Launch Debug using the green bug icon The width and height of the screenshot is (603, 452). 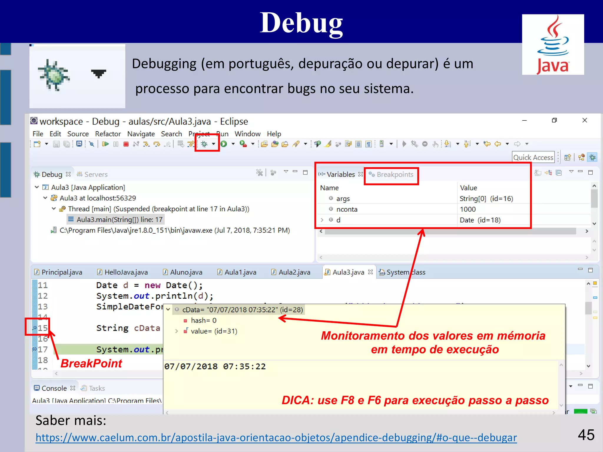(204, 144)
